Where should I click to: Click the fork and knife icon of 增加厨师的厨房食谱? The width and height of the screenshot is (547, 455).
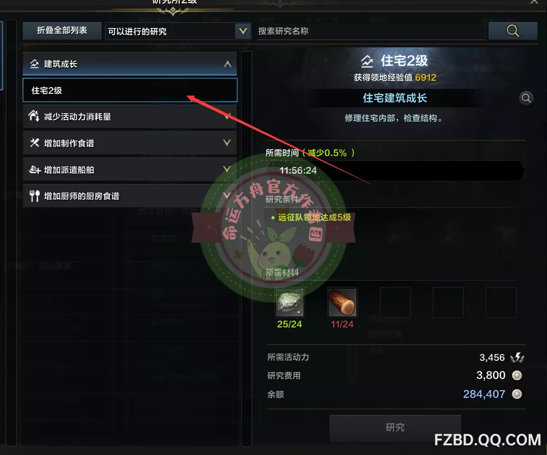click(x=34, y=196)
